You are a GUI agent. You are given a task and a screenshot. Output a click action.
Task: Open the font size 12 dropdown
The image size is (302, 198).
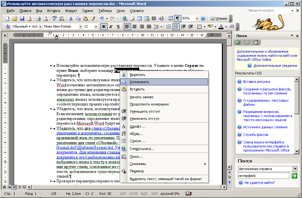pos(96,27)
